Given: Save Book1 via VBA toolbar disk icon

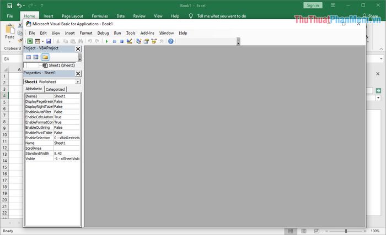Looking at the screenshot, I should pos(49,41).
